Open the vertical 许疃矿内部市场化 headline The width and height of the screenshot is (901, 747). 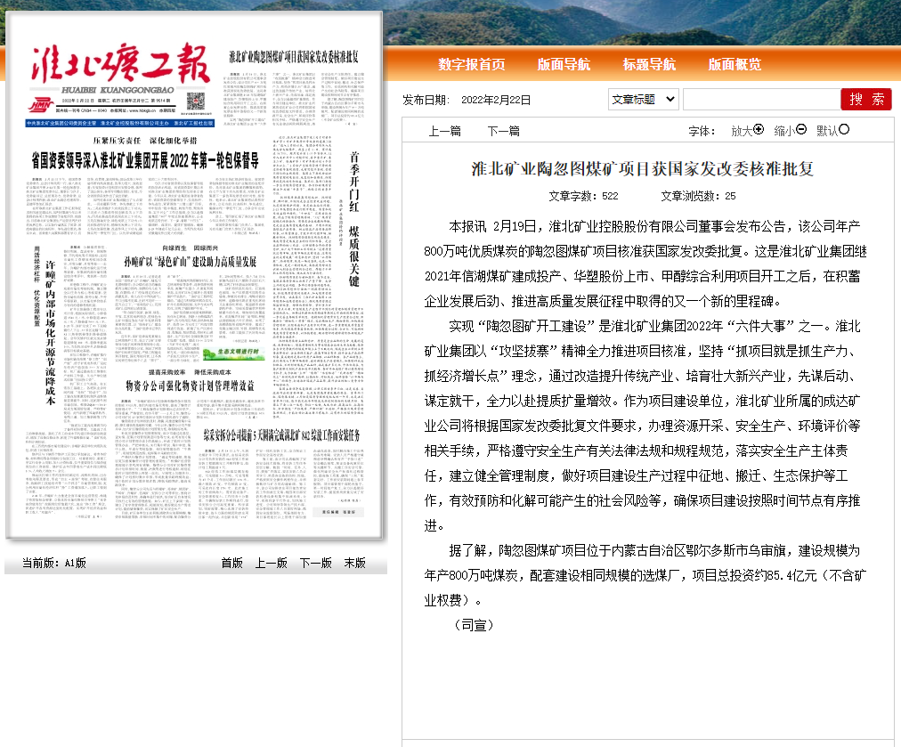(x=51, y=333)
